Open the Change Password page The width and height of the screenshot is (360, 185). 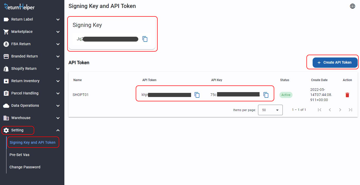25,167
